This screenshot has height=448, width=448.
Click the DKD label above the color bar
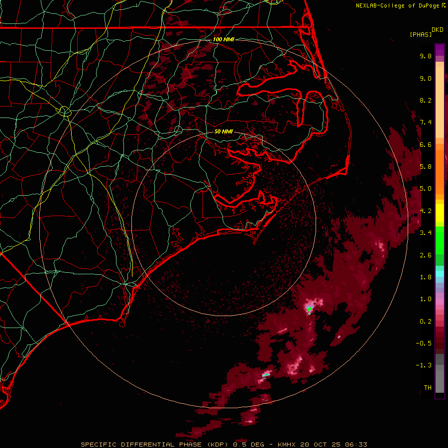pyautogui.click(x=438, y=30)
